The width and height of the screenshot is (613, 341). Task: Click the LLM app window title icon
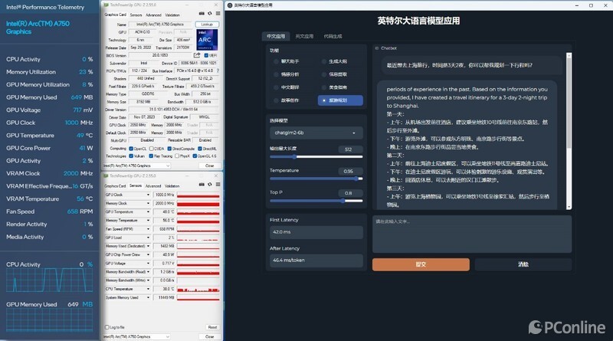pos(230,5)
